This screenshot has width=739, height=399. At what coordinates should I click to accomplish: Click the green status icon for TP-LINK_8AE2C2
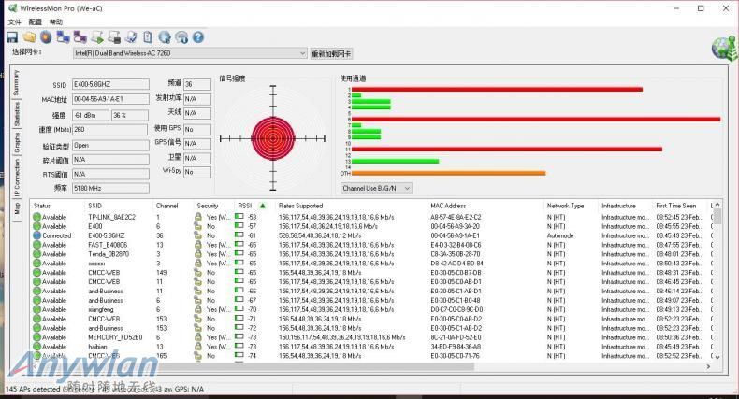click(x=36, y=217)
